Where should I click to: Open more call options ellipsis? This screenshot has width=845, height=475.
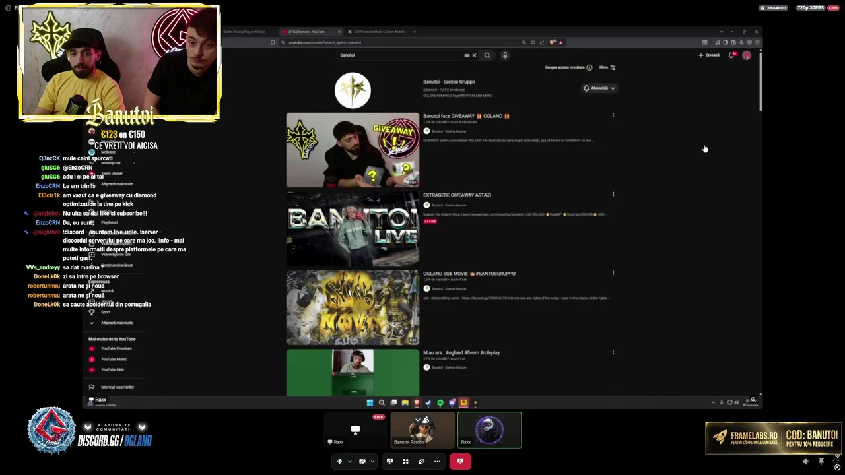click(x=437, y=461)
